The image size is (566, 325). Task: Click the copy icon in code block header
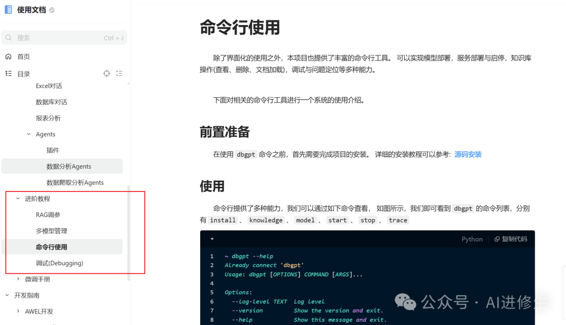497,239
